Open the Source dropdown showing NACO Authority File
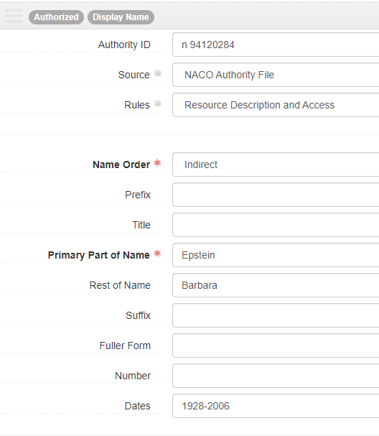Image resolution: width=379 pixels, height=436 pixels. (276, 75)
